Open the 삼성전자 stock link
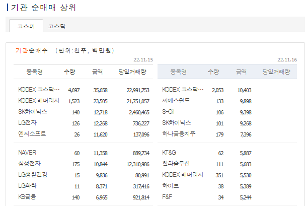This screenshot has height=206, width=308. pyautogui.click(x=29, y=164)
